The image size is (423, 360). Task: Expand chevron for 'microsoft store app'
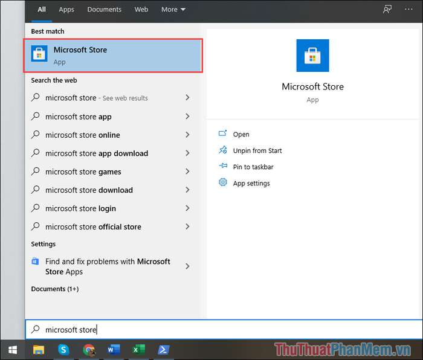187,116
